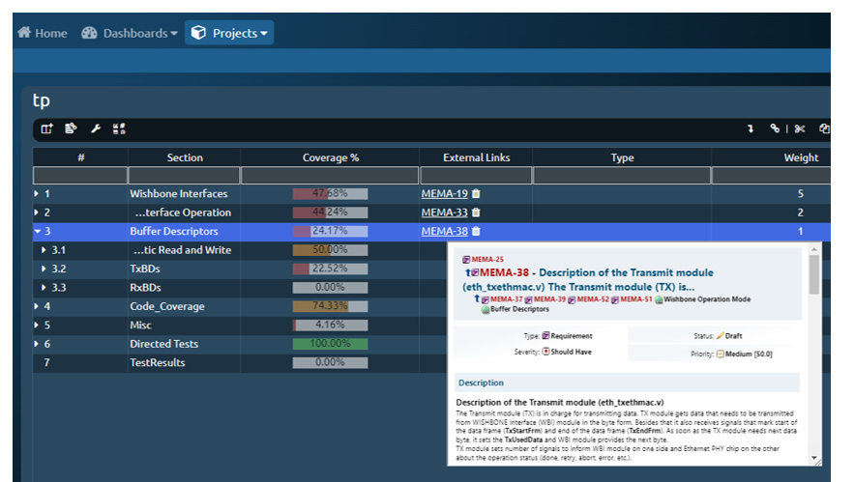Go to the Home page
The width and height of the screenshot is (854, 482).
[x=43, y=33]
